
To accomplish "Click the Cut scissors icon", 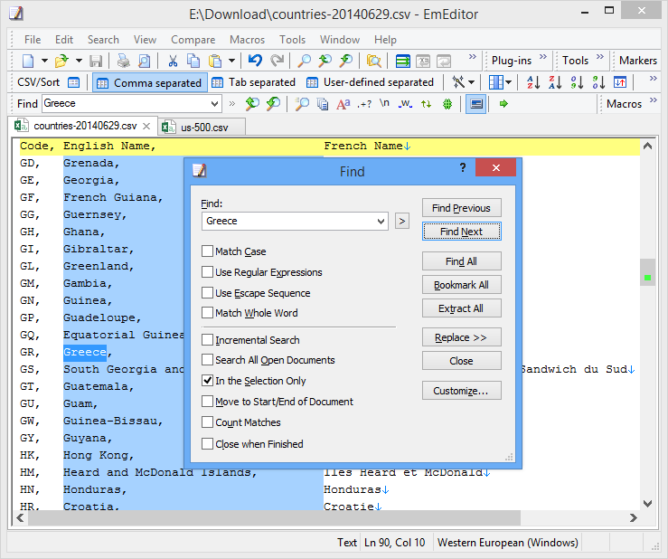I will 173,61.
